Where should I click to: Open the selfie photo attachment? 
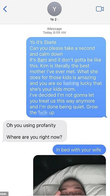[x=70, y=175]
